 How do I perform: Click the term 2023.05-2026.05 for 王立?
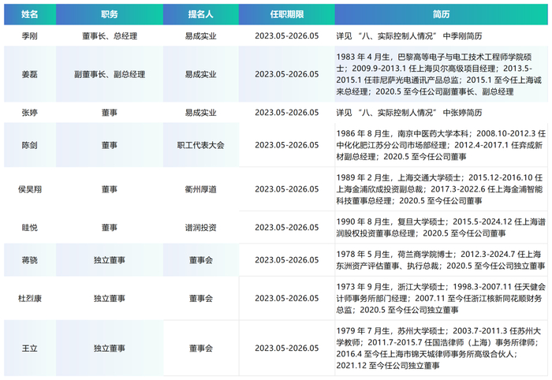click(287, 348)
